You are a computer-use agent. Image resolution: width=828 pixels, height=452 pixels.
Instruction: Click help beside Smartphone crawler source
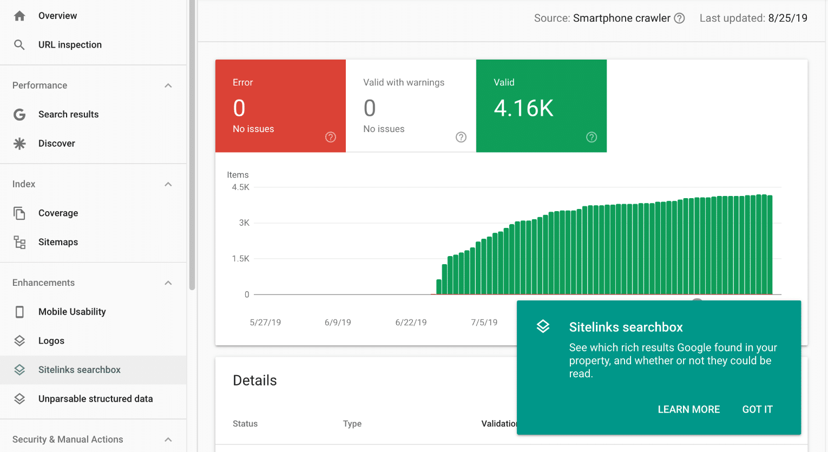pyautogui.click(x=679, y=18)
